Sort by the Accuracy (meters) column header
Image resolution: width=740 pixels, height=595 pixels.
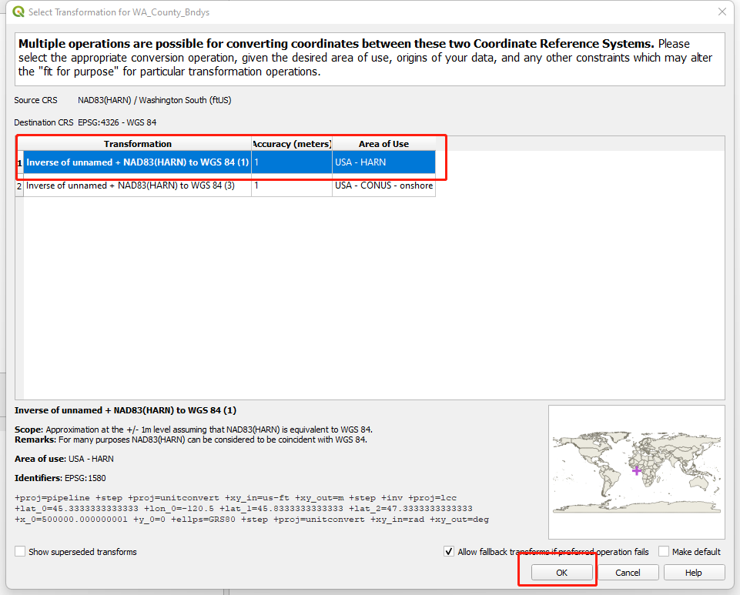pyautogui.click(x=292, y=144)
